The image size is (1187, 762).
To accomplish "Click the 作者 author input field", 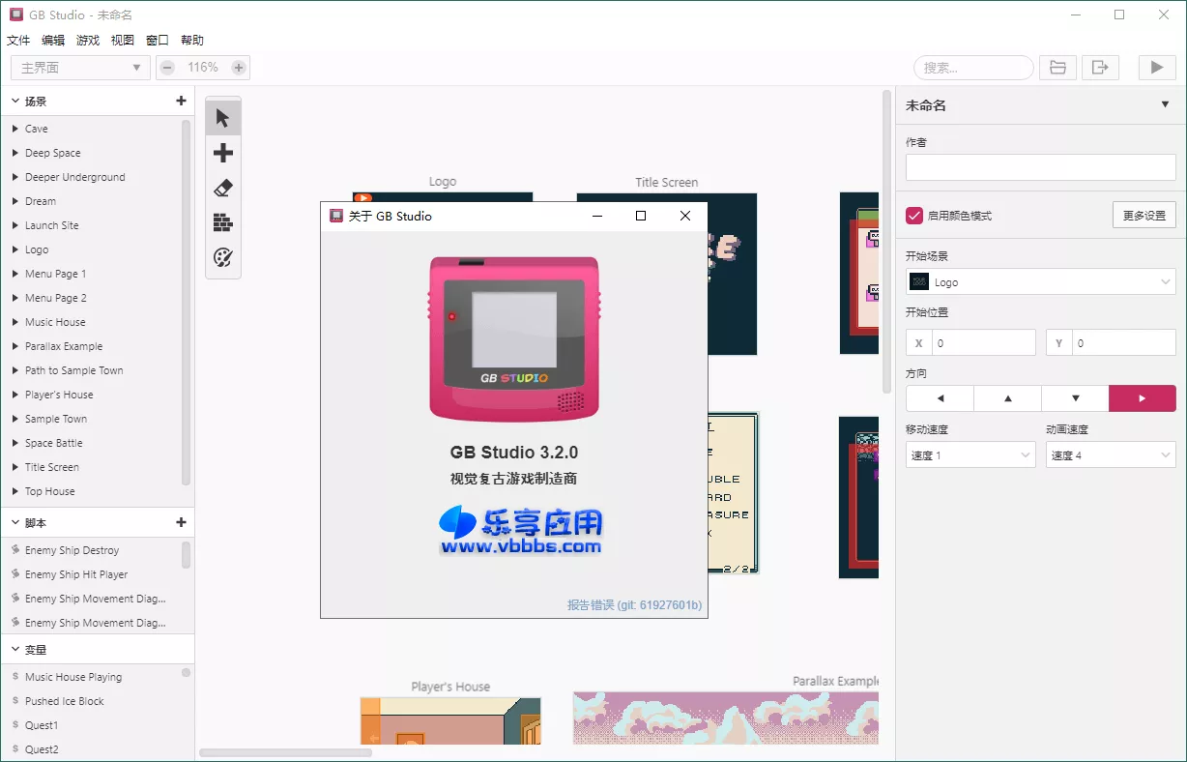I will coord(1041,167).
